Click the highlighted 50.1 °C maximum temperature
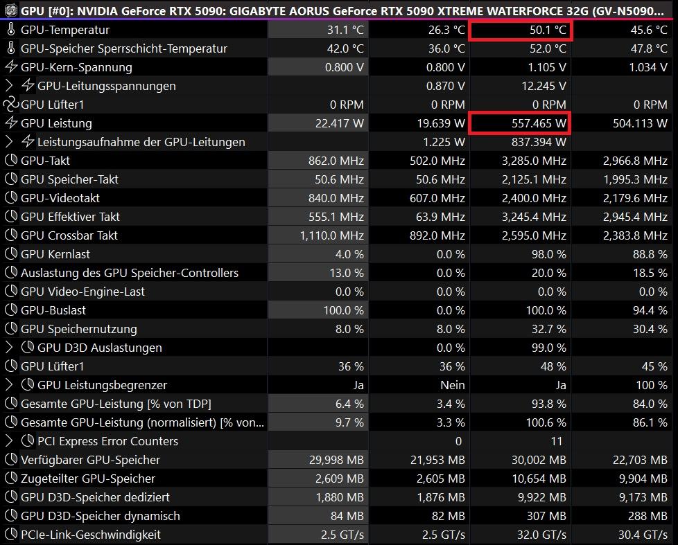The image size is (678, 545). [520, 30]
